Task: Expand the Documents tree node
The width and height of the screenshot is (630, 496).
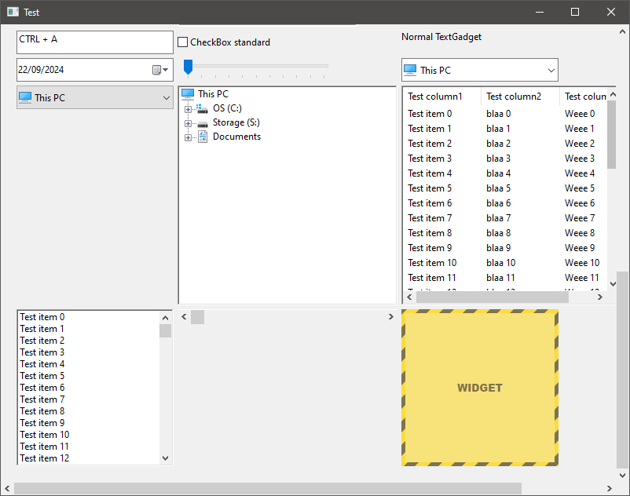Action: click(188, 137)
